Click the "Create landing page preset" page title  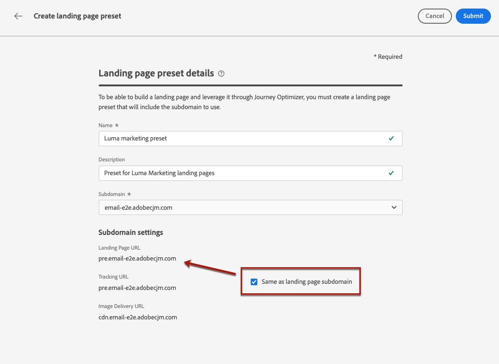(x=77, y=16)
